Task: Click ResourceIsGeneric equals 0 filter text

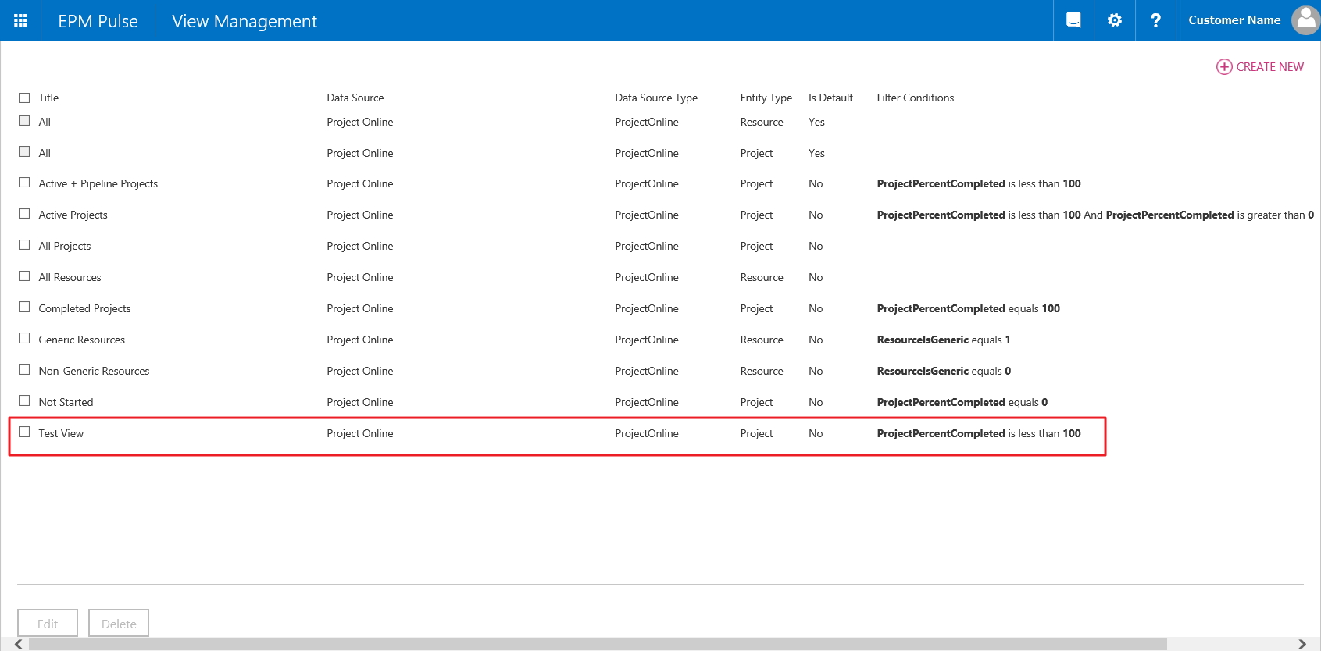Action: click(944, 371)
